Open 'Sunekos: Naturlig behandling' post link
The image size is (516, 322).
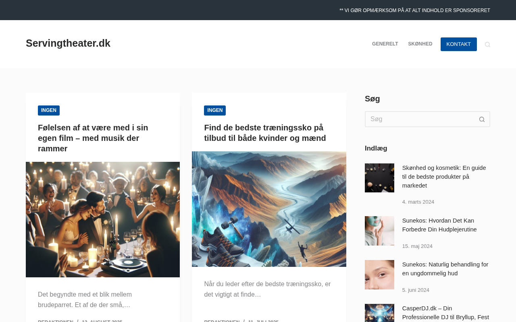pos(445,269)
